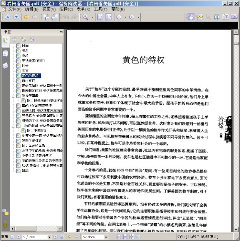Open the magnifier tool dropdown arrow
Viewport: 240px width, 241px height.
92,17
